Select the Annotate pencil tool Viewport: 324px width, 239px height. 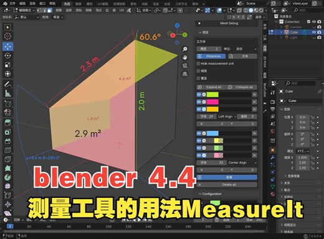coord(7,84)
